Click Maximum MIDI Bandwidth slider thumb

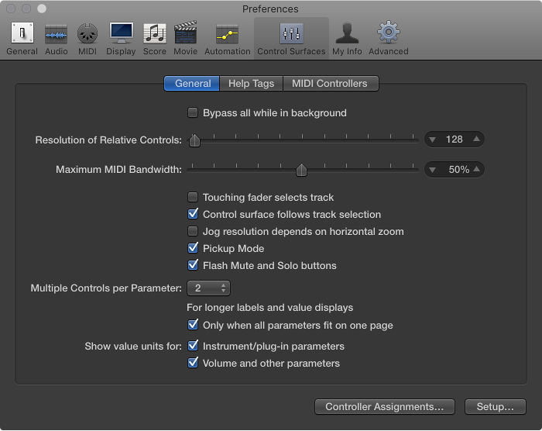point(301,170)
